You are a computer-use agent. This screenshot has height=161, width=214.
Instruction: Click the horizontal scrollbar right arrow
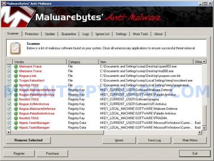coord(200,132)
